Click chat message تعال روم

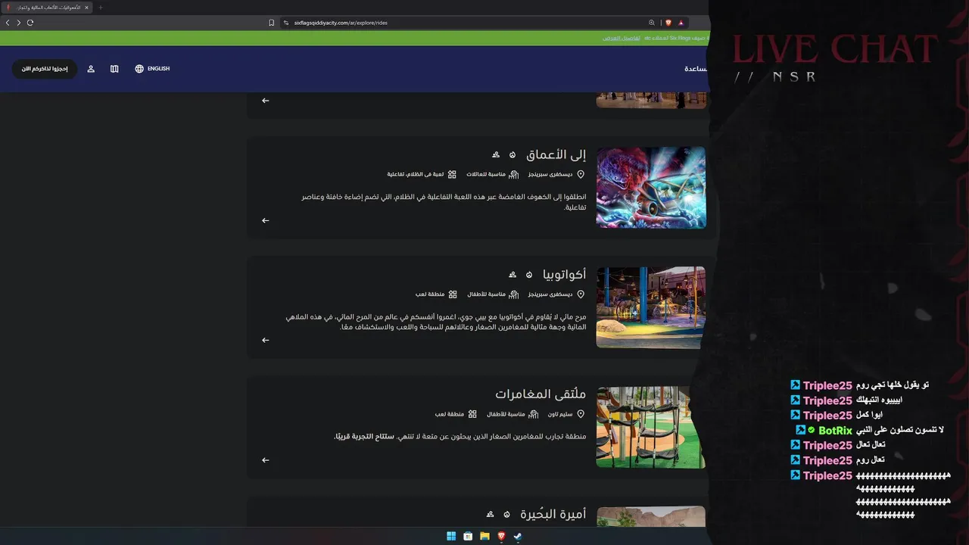(871, 459)
